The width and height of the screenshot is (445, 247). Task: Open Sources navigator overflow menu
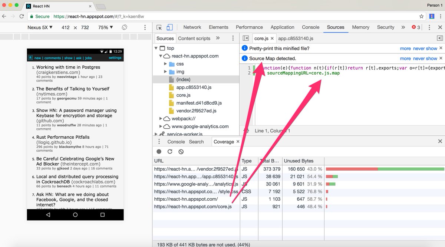[x=233, y=38]
